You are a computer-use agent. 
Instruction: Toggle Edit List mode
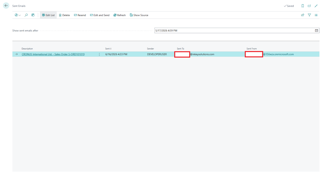pos(48,15)
